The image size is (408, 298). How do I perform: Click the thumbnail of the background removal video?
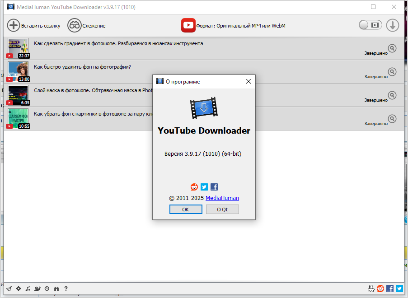18,72
